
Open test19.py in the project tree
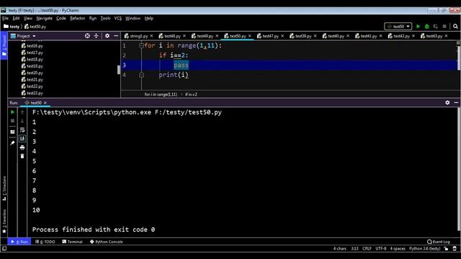[x=32, y=66]
